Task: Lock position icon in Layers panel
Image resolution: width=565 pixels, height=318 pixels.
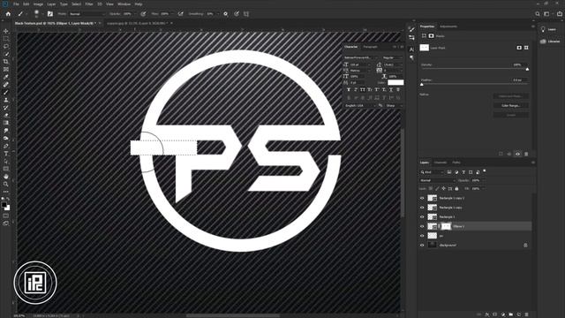Action: [x=443, y=188]
